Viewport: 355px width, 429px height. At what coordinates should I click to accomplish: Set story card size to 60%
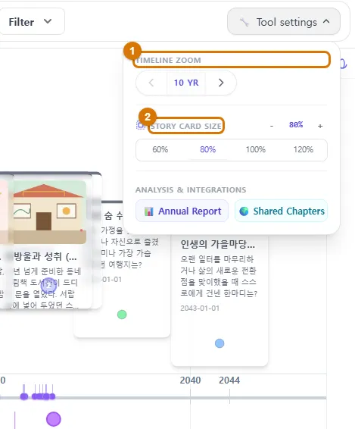[160, 149]
